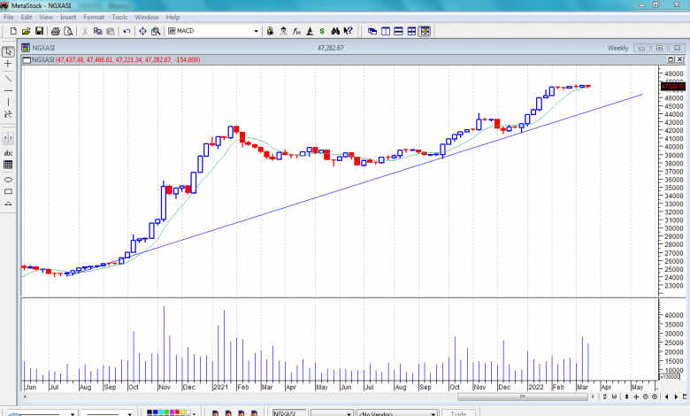Screen dimensions: 690x416
Task: Click the Trade button
Action: (458, 412)
